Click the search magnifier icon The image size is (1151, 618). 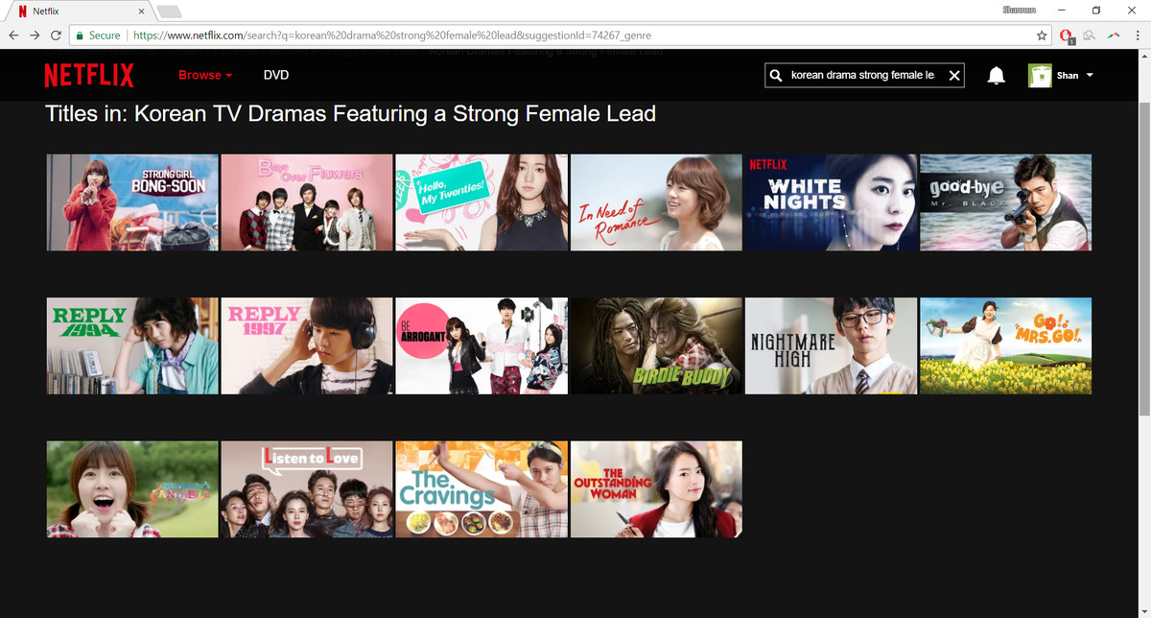pos(776,75)
